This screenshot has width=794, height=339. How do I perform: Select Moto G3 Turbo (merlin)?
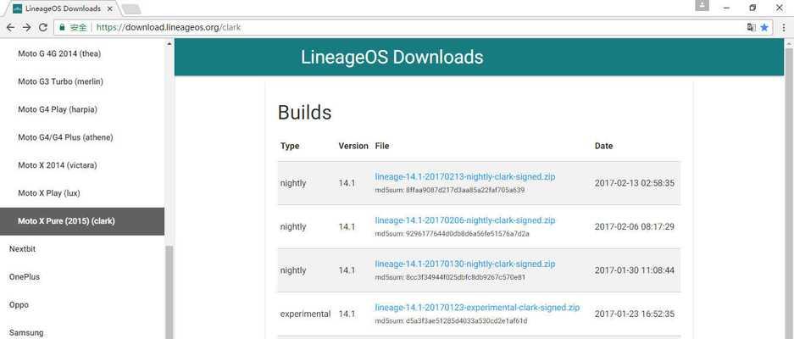pyautogui.click(x=60, y=81)
